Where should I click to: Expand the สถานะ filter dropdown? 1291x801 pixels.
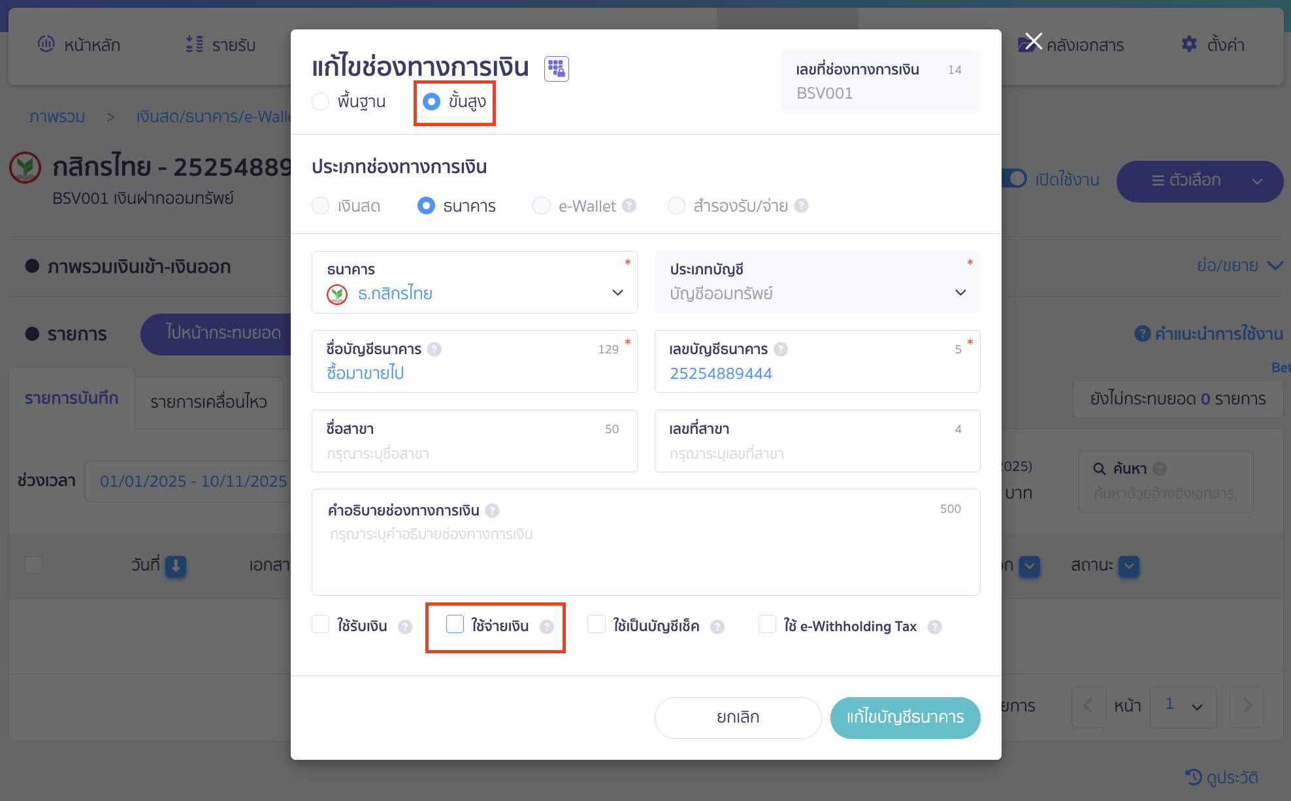pyautogui.click(x=1130, y=566)
